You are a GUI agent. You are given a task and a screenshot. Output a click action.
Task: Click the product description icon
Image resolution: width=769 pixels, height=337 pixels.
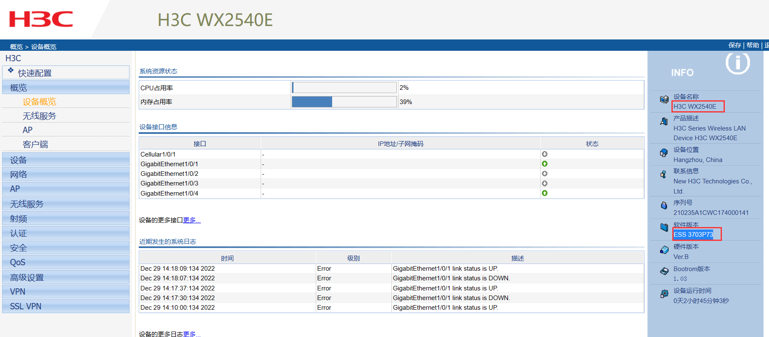pos(664,121)
